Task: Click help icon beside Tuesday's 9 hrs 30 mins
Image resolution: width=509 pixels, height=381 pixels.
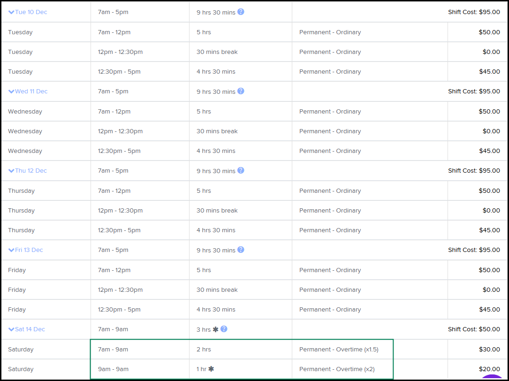Action: (241, 12)
